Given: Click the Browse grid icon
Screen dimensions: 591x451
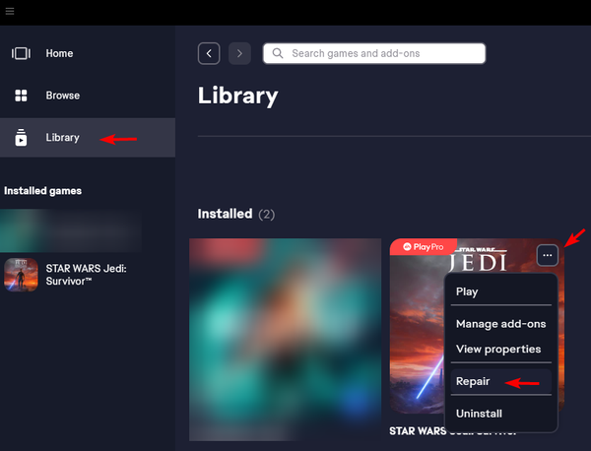Looking at the screenshot, I should (21, 96).
